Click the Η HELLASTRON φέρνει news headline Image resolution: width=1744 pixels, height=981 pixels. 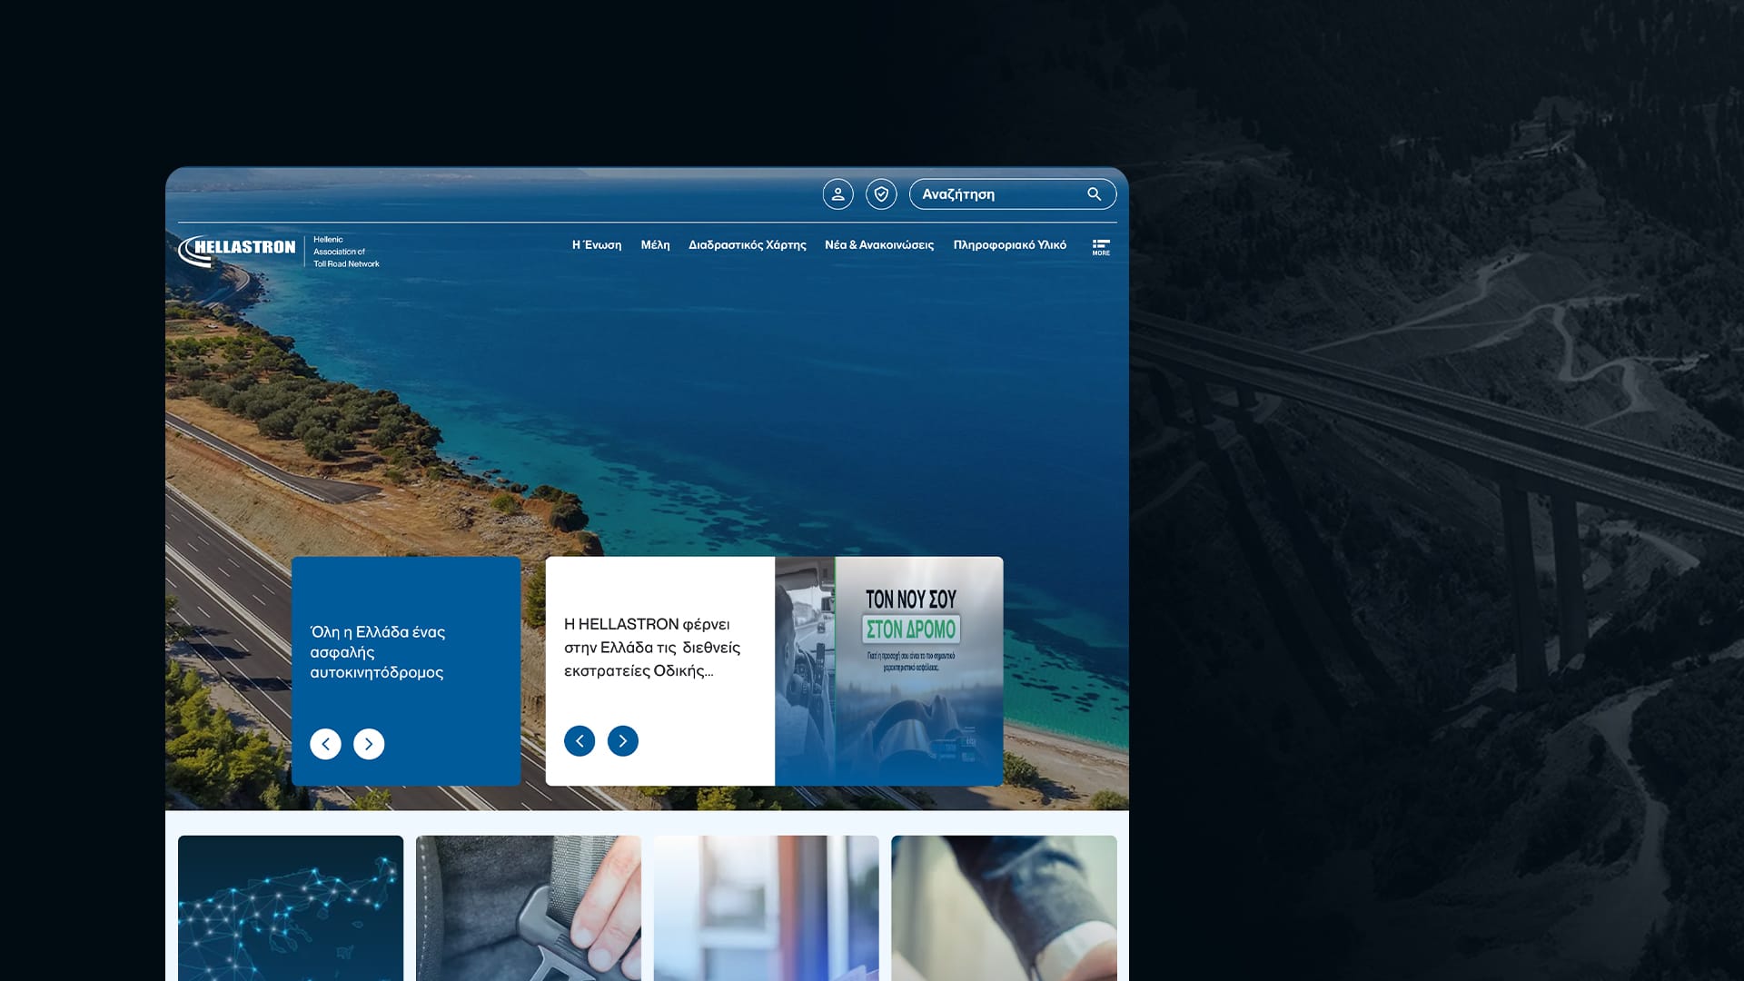point(652,648)
